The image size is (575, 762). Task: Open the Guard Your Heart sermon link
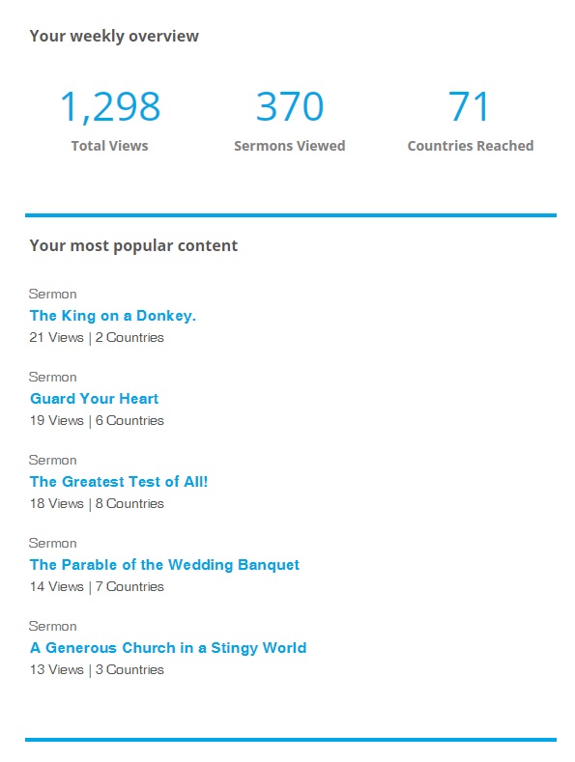(95, 399)
